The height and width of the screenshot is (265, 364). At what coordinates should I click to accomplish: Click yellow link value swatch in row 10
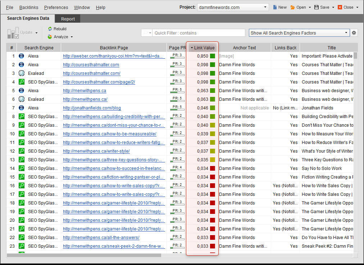(x=213, y=134)
